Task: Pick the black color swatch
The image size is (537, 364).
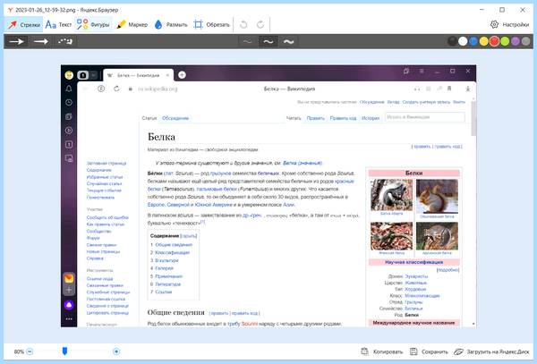Action: 452,41
